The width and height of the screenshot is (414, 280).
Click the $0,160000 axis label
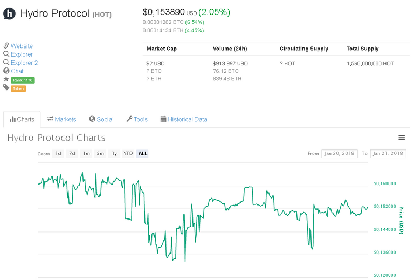point(385,183)
